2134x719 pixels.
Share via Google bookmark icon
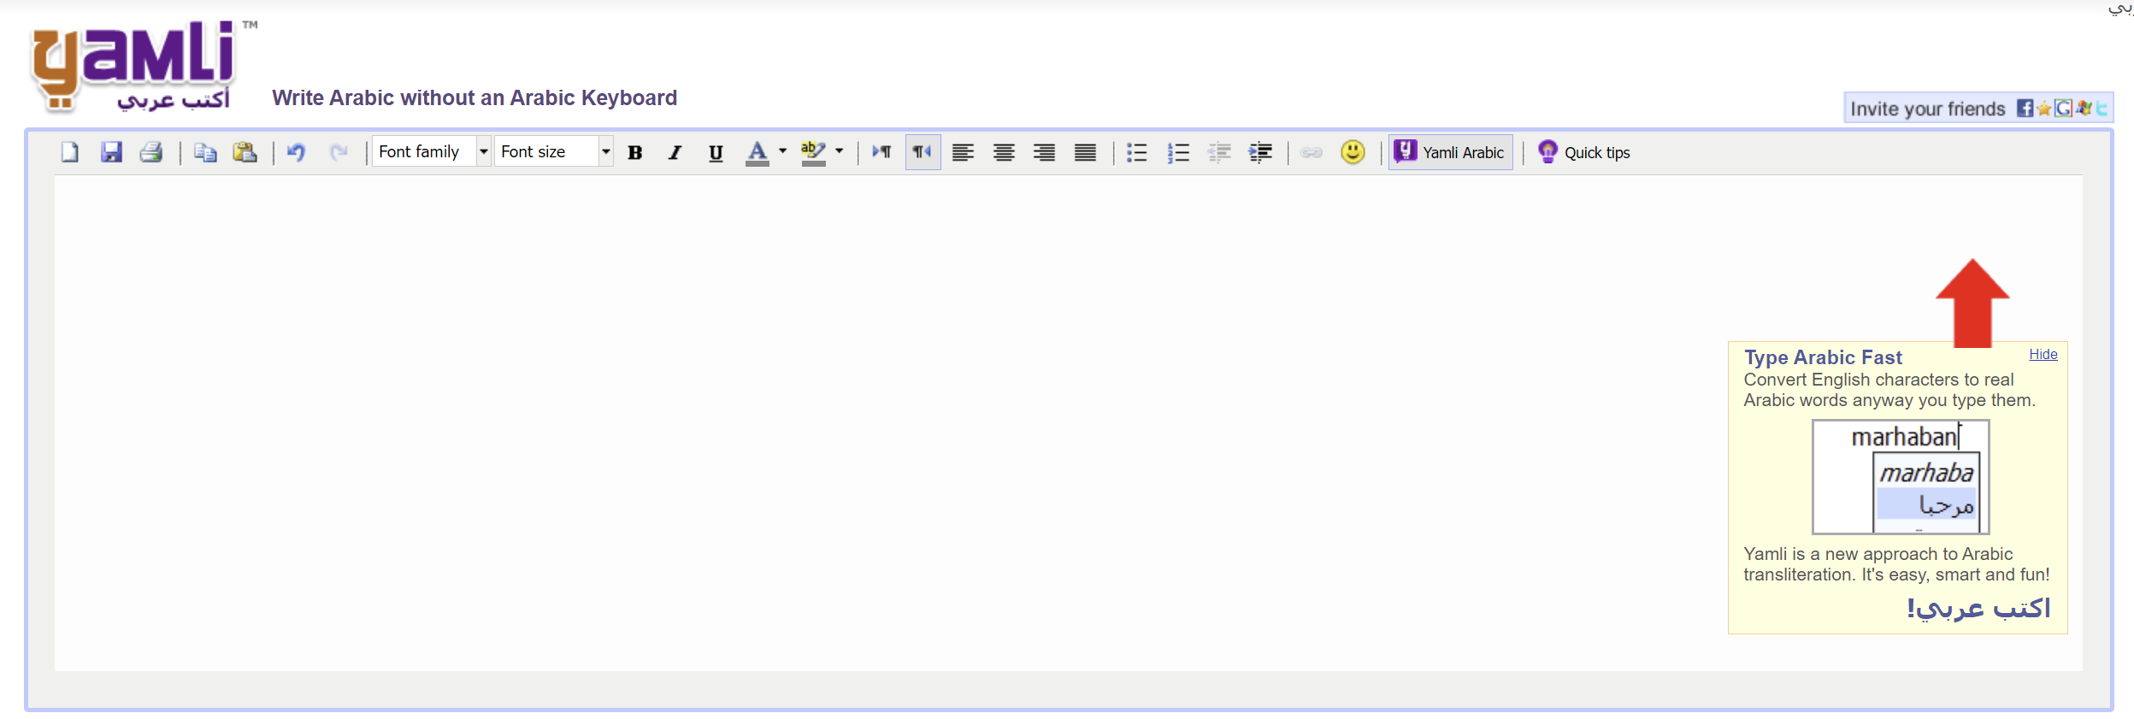[x=2063, y=108]
